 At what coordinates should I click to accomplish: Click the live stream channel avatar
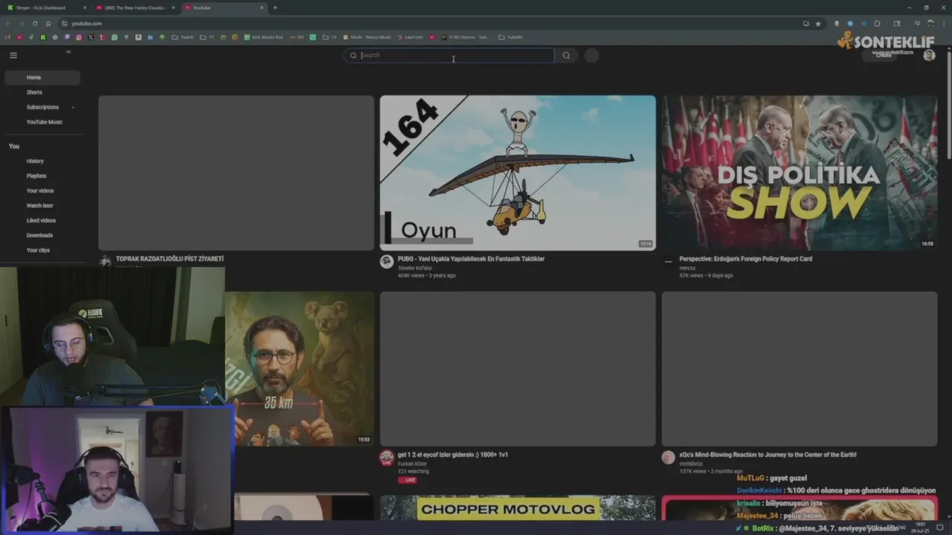coord(386,458)
